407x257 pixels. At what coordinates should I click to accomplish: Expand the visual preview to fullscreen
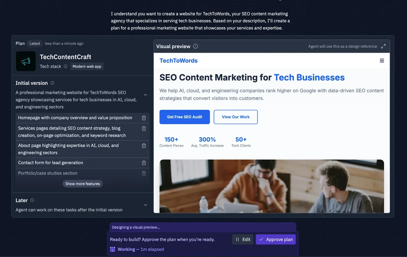[x=383, y=46]
